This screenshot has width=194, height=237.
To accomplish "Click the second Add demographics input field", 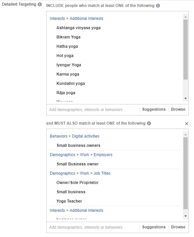I will pos(93,227).
